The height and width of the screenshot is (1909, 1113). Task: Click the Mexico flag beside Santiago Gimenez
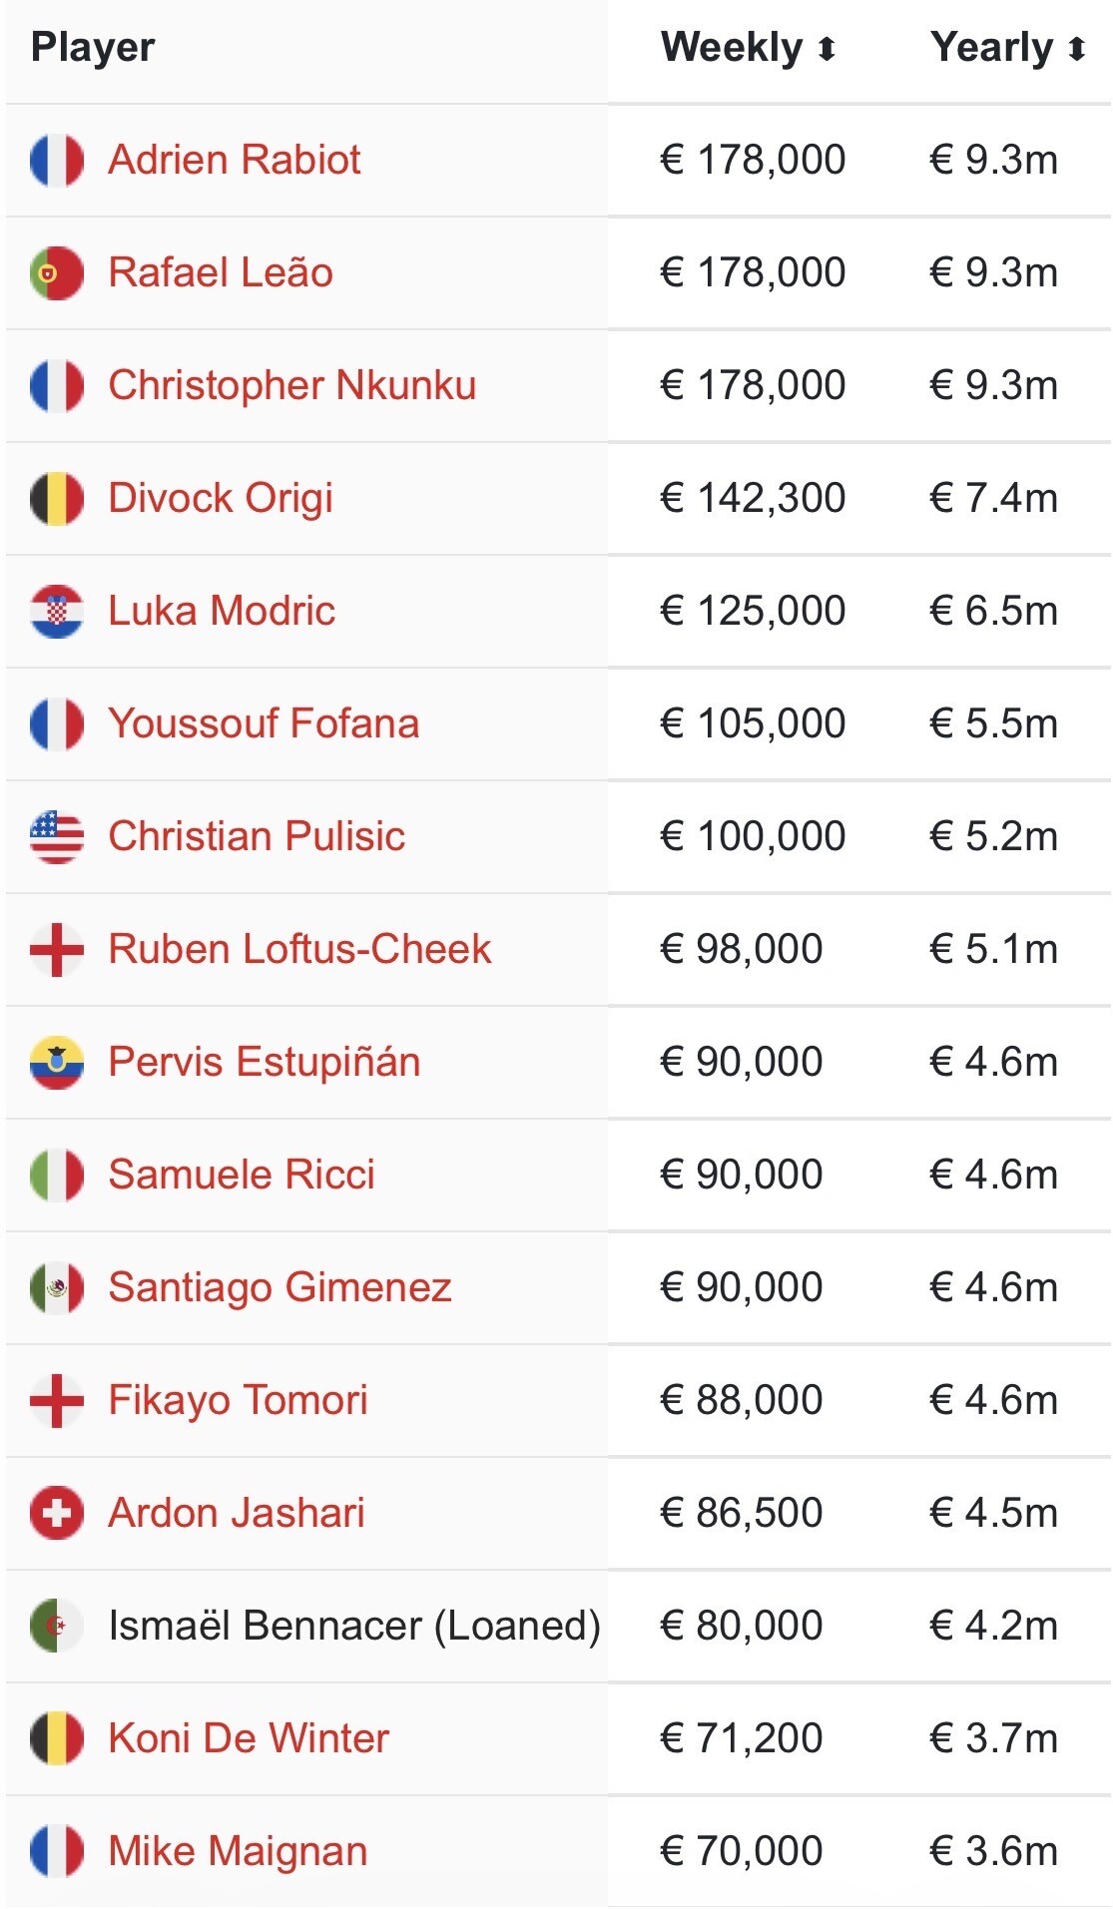(57, 1287)
